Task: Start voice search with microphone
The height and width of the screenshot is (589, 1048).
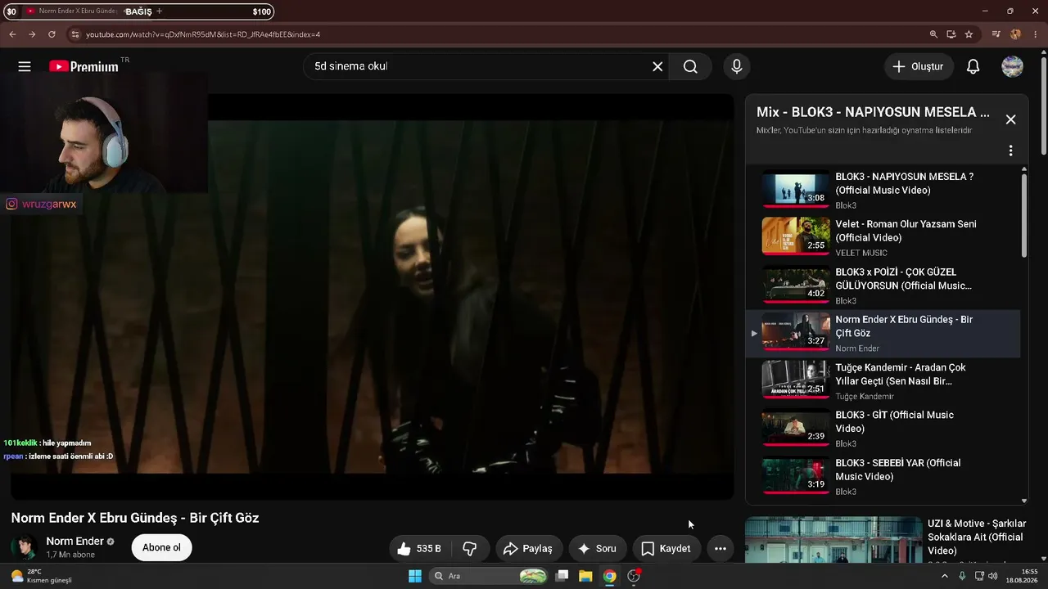Action: coord(737,66)
